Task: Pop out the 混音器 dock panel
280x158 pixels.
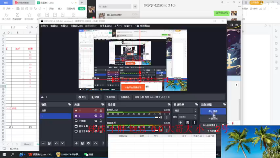Action: (x=169, y=104)
